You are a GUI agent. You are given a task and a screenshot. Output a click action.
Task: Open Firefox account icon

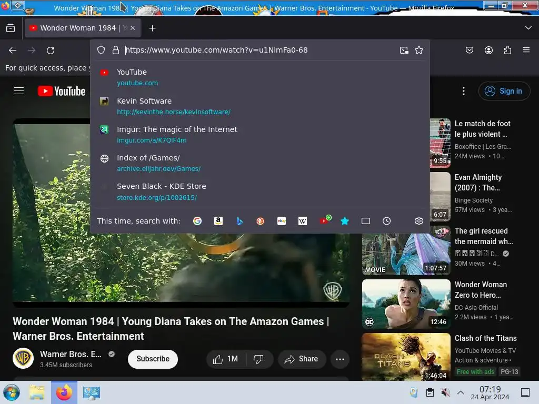click(488, 50)
